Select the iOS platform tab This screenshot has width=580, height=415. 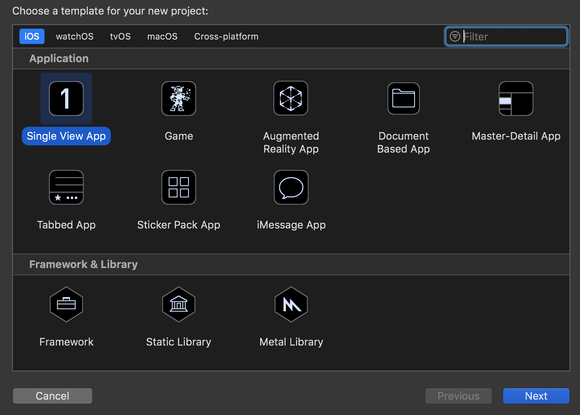point(32,36)
